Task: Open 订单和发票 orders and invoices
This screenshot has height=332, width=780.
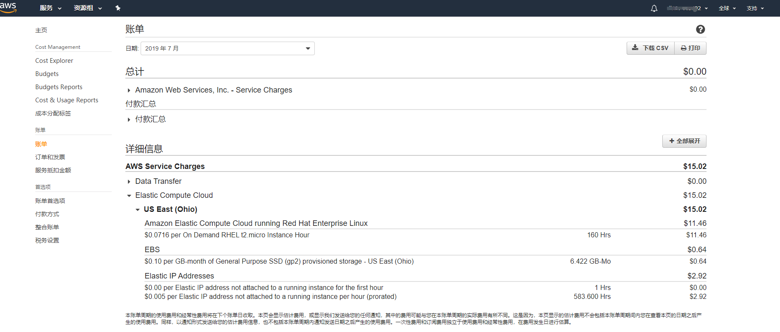Action: (x=50, y=157)
